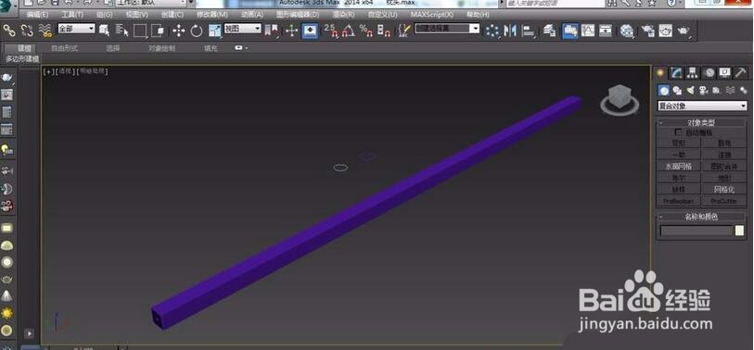Collapse the 对象类型 rollout
Image resolution: width=754 pixels, height=350 pixels.
tap(701, 123)
